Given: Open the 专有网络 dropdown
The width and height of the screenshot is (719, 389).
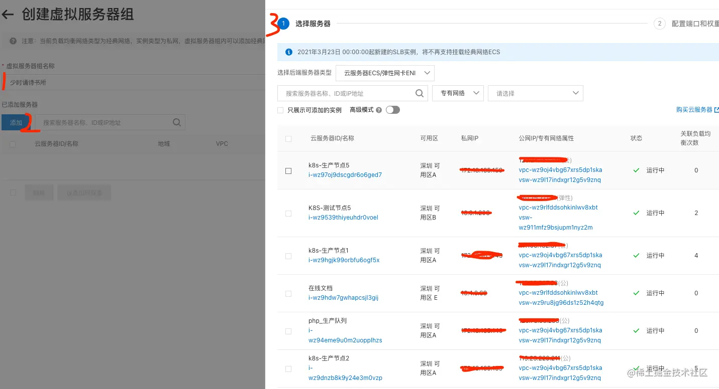Looking at the screenshot, I should [458, 93].
